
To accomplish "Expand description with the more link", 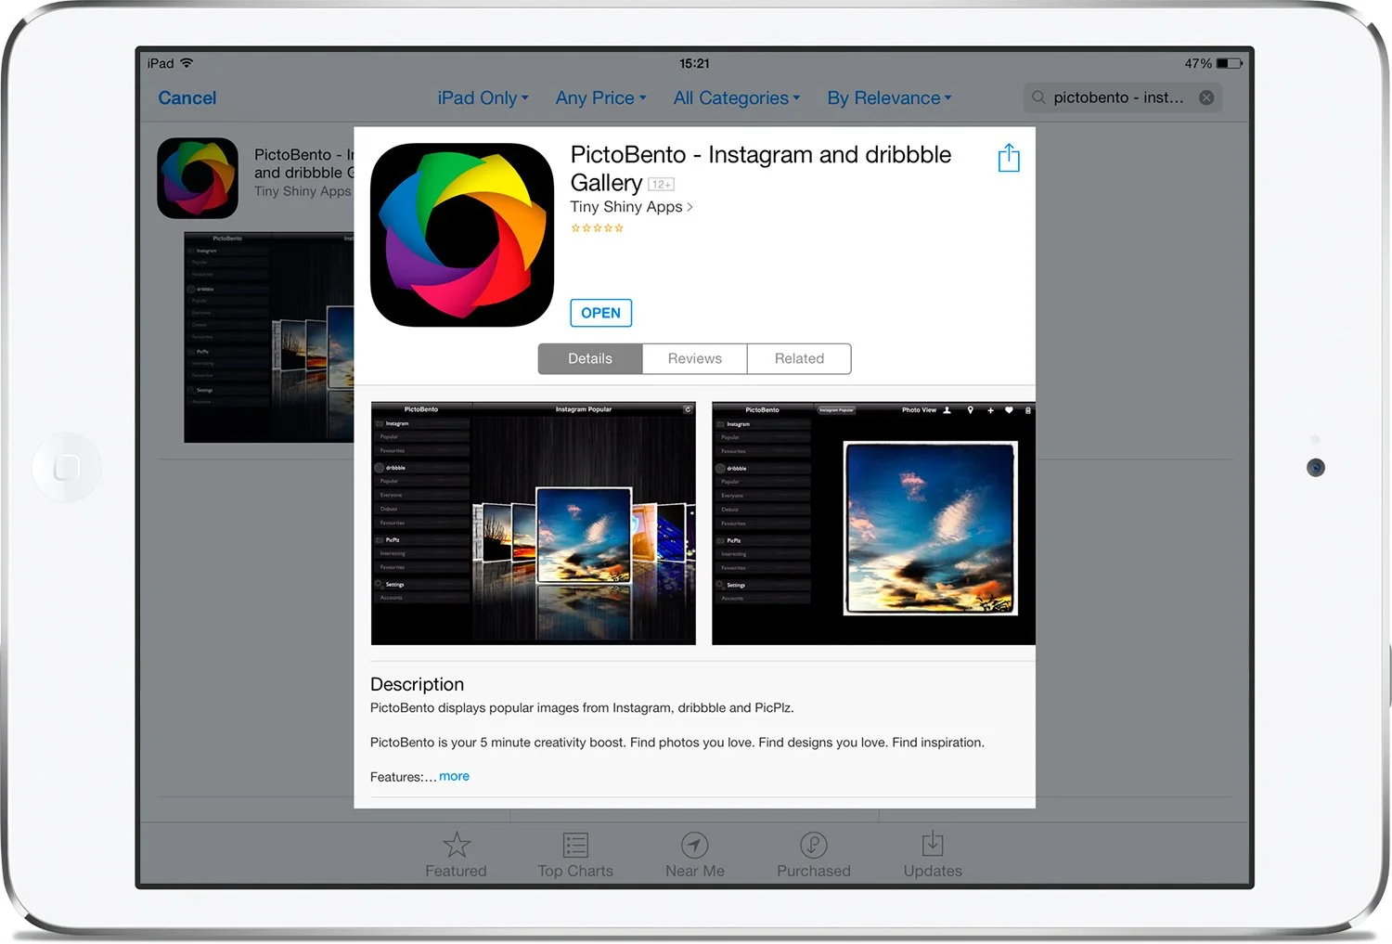I will coord(454,776).
